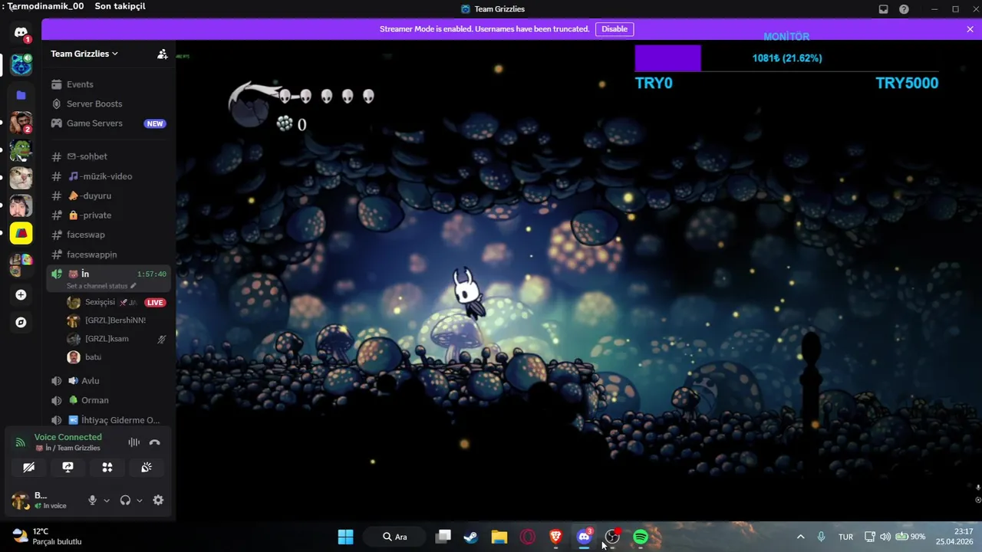This screenshot has width=982, height=552.
Task: Open the sohbet text channel
Action: (x=109, y=156)
